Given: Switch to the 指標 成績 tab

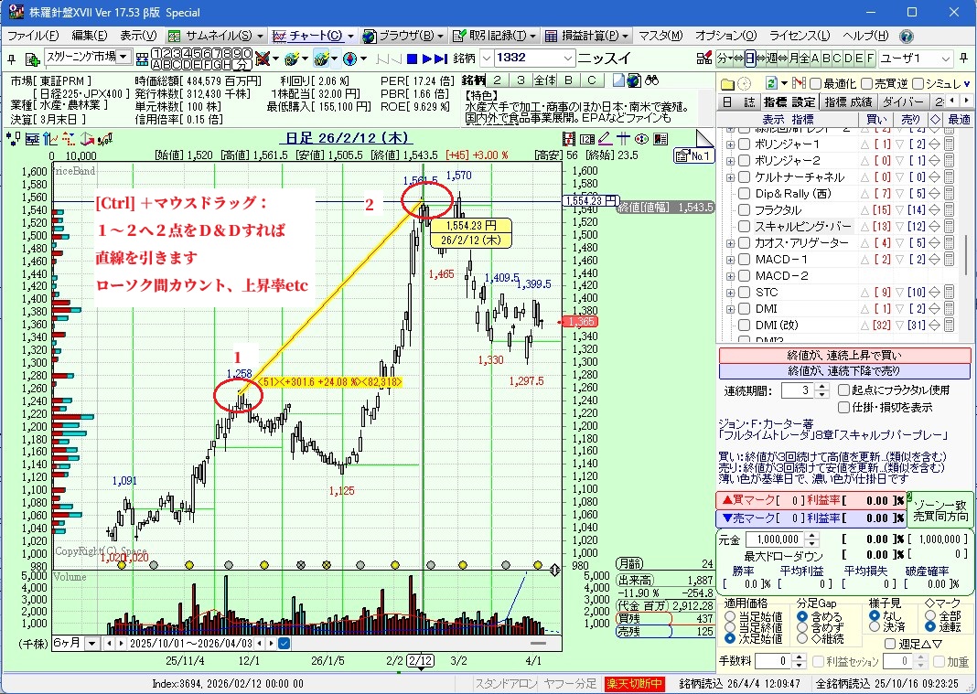Looking at the screenshot, I should click(x=848, y=101).
